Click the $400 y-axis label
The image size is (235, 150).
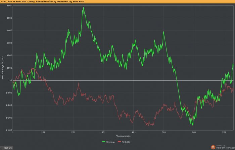9,30
